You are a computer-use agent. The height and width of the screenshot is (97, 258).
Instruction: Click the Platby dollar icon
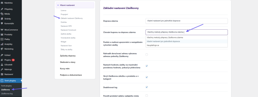(x=2, y=39)
